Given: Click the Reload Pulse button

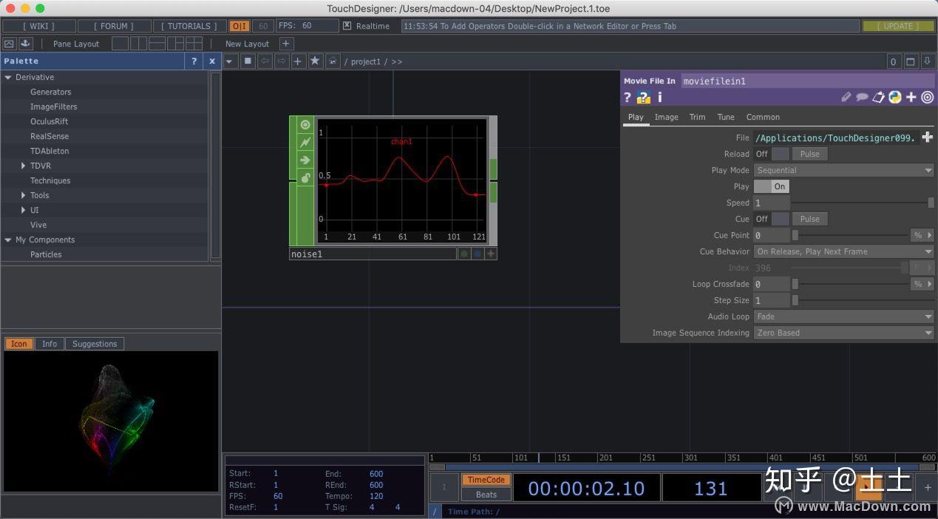Looking at the screenshot, I should click(809, 154).
